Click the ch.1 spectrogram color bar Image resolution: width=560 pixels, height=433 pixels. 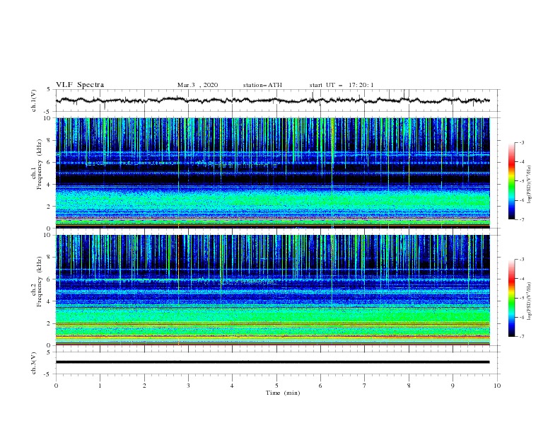pos(512,181)
